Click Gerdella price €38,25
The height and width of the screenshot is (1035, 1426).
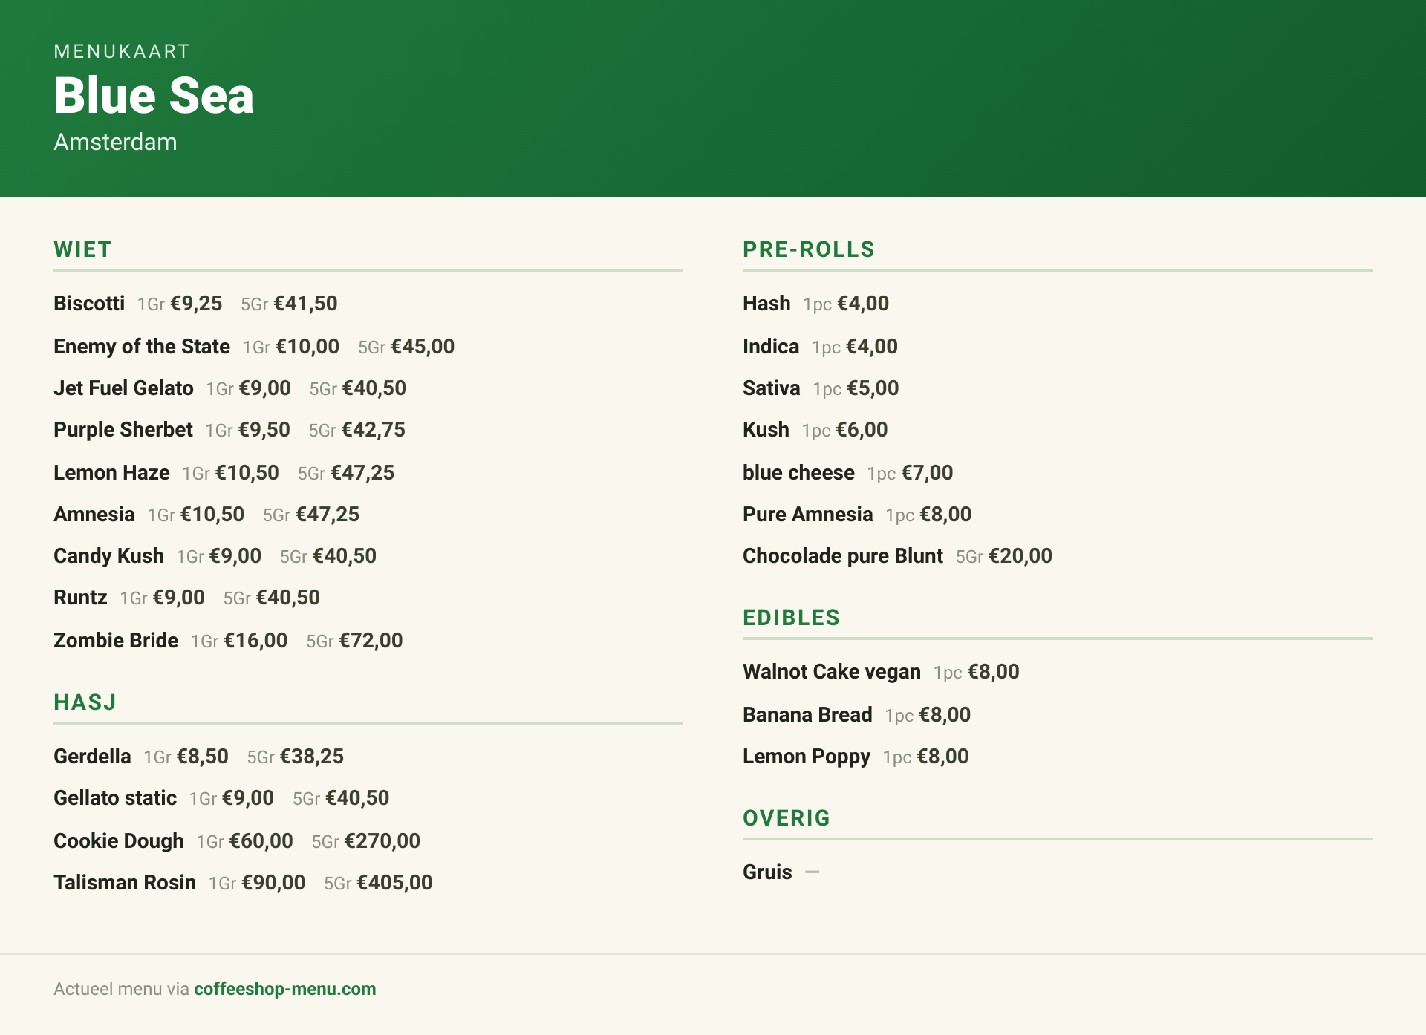tap(311, 757)
